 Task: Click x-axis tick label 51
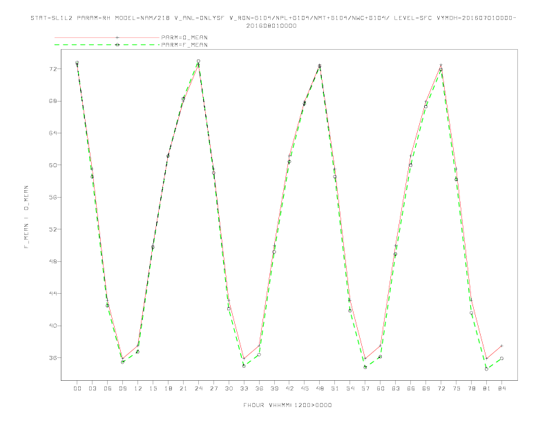coord(335,388)
